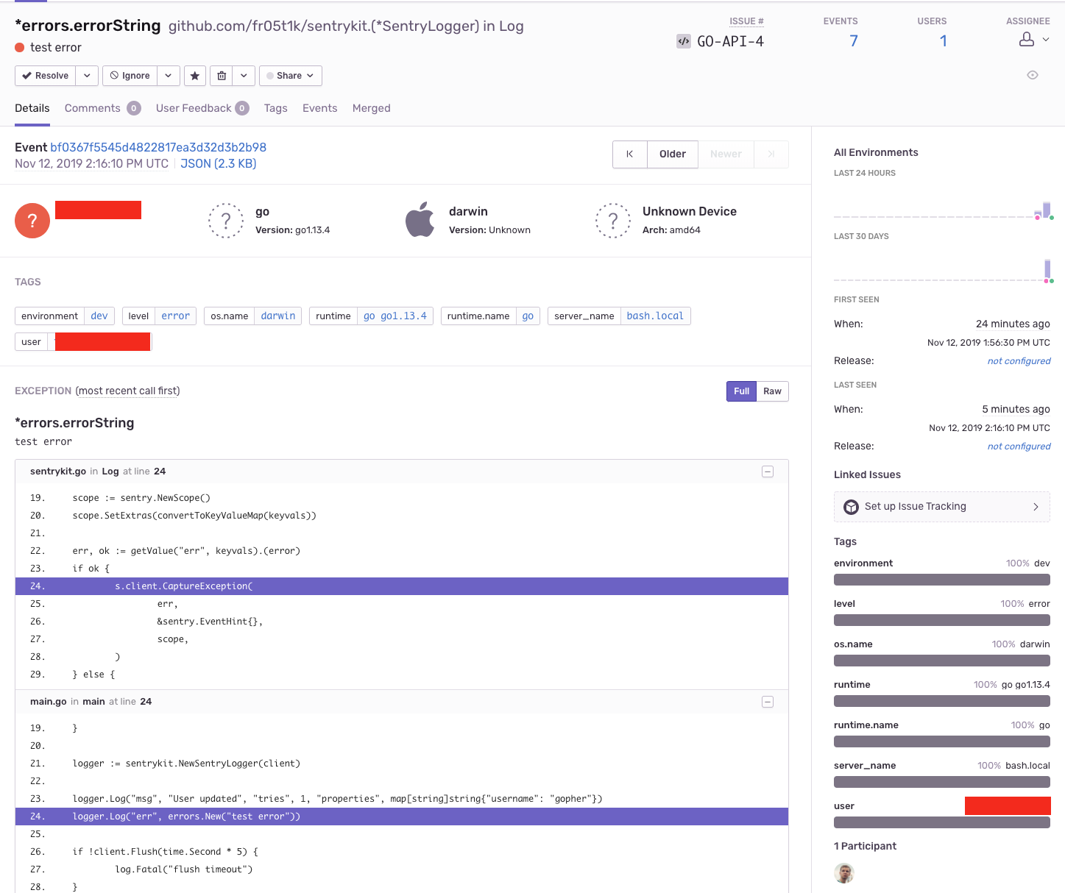Screen dimensions: 1065x893
Task: Click the server_name bash.local tag value
Action: (x=655, y=316)
